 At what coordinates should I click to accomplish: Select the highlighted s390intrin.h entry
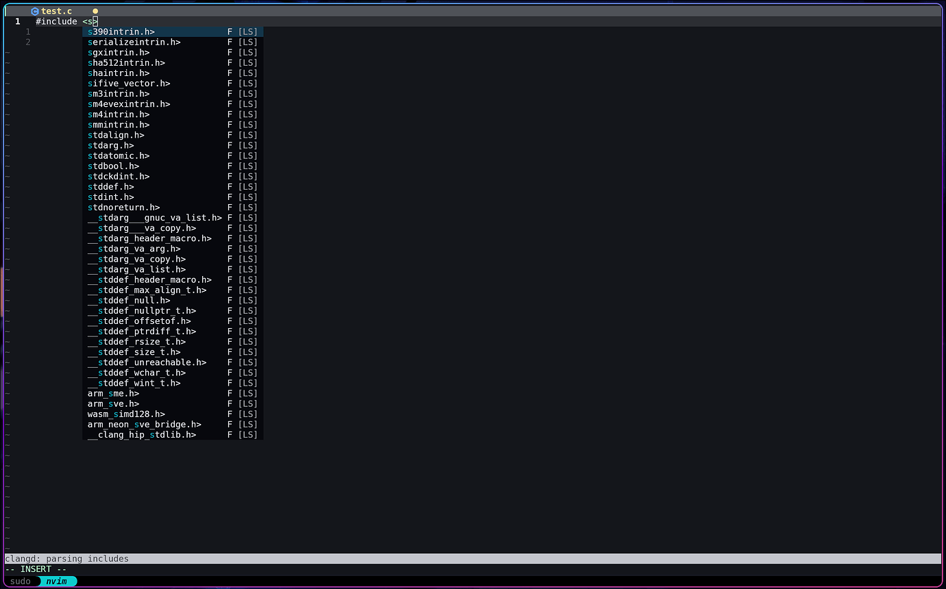121,32
